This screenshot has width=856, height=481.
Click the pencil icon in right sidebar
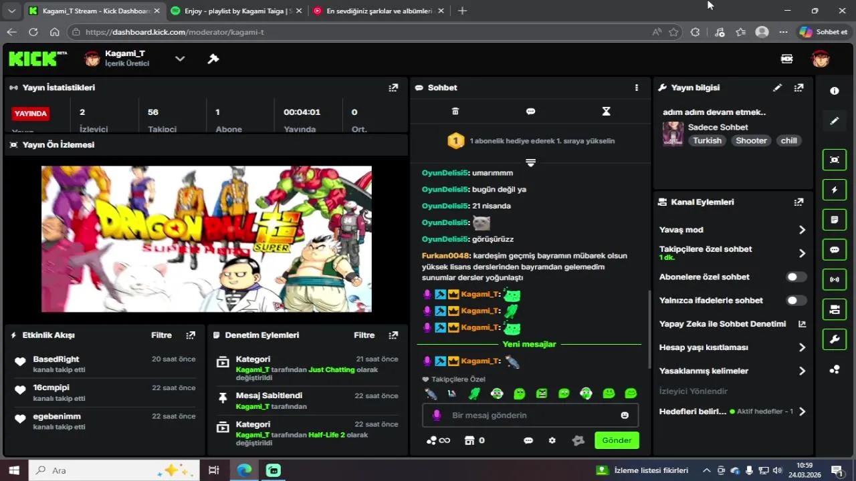(835, 121)
